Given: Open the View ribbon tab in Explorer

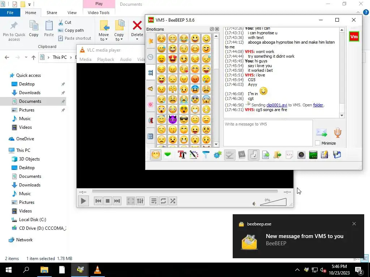Looking at the screenshot, I should [72, 13].
